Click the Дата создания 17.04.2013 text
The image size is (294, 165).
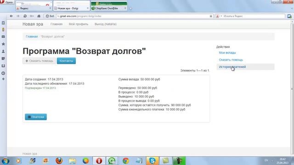click(44, 79)
